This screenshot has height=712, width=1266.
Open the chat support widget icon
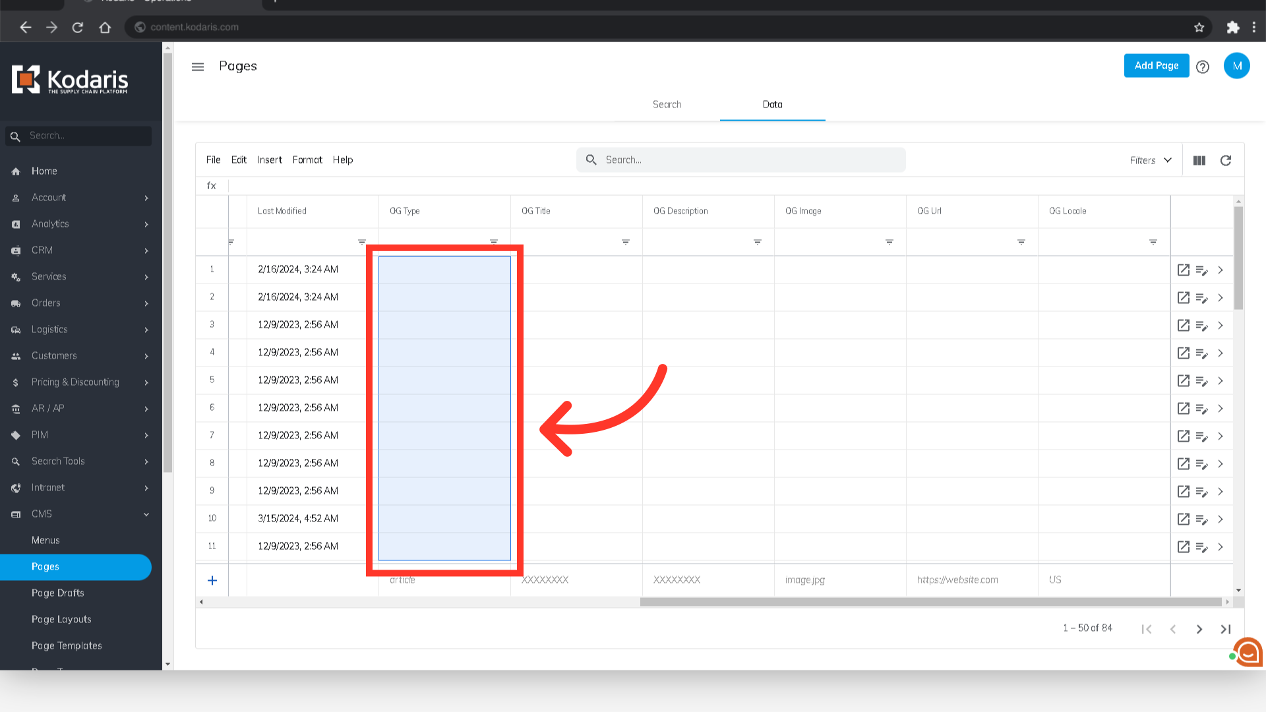pyautogui.click(x=1248, y=652)
